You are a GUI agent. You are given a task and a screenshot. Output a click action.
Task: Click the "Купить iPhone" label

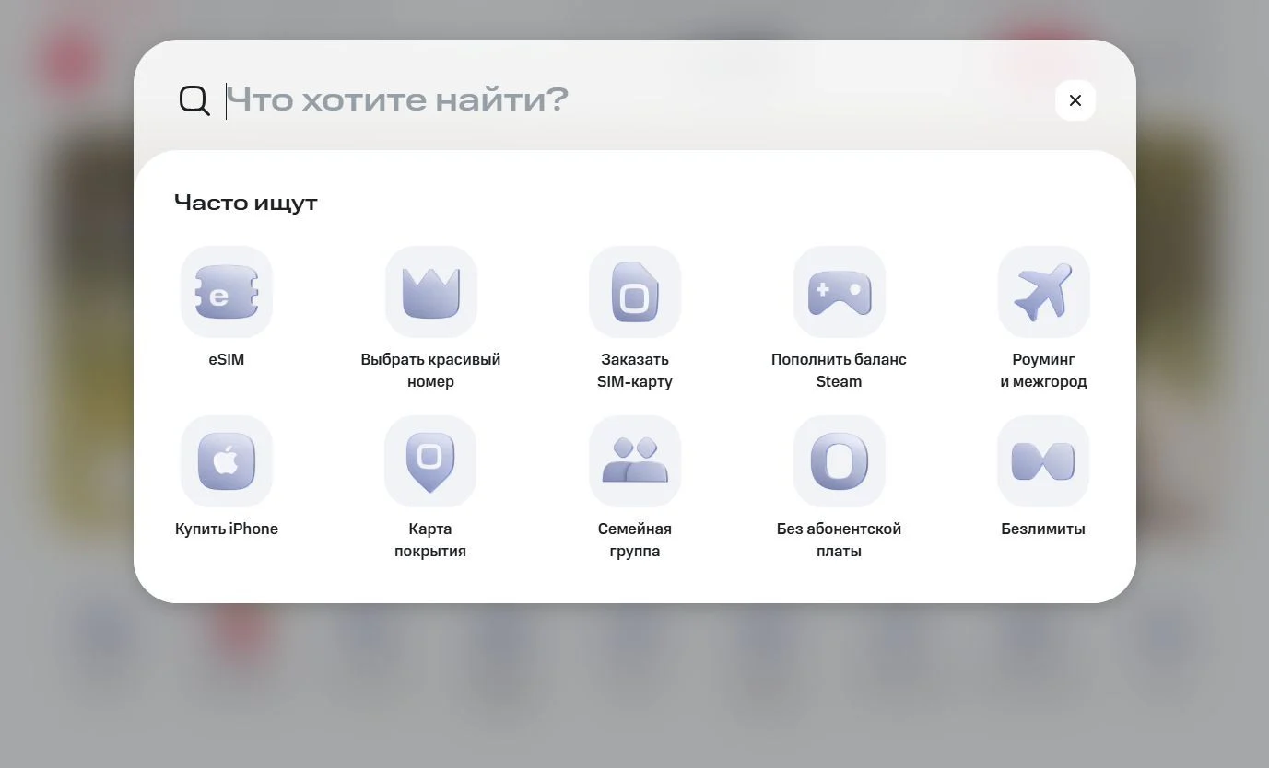coord(227,529)
